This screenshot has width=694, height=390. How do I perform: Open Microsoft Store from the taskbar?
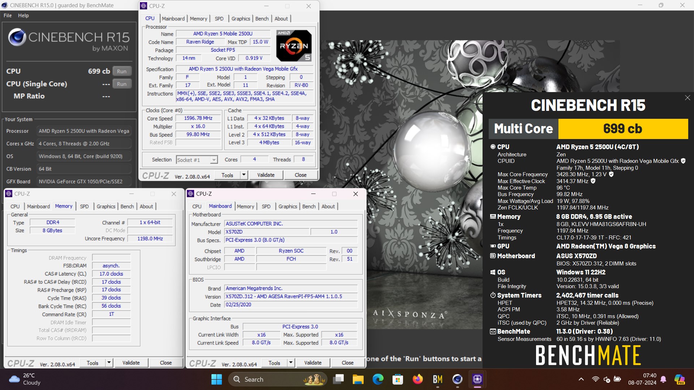(398, 379)
